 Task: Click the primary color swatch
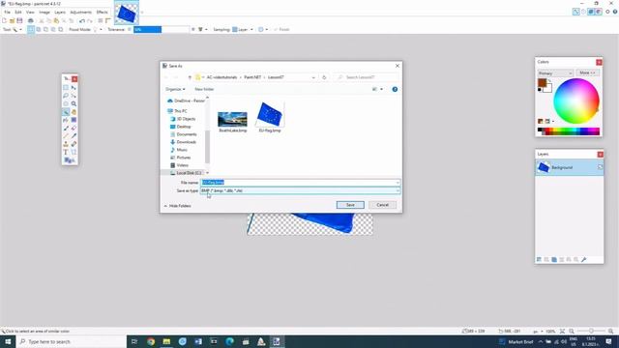[542, 83]
